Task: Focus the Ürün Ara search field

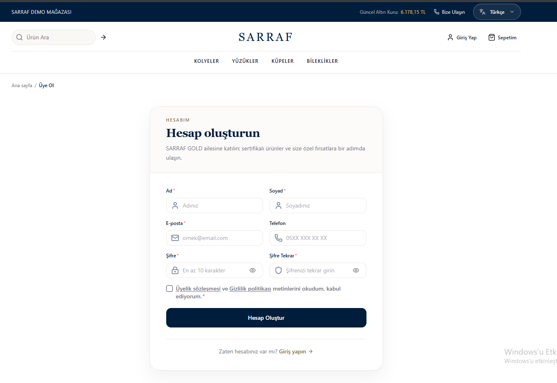Action: [54, 37]
